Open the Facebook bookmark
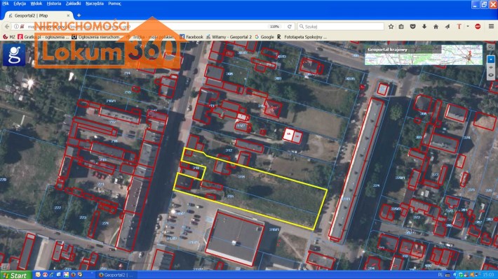 [x=191, y=37]
